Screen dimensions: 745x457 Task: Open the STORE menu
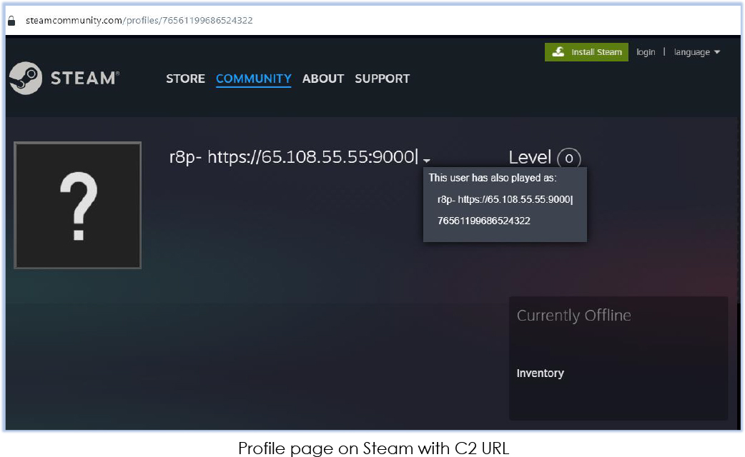click(x=185, y=79)
